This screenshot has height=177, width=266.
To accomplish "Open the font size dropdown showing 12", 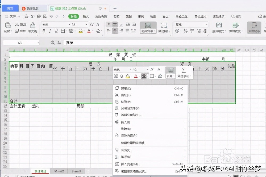I will pyautogui.click(x=78, y=25).
